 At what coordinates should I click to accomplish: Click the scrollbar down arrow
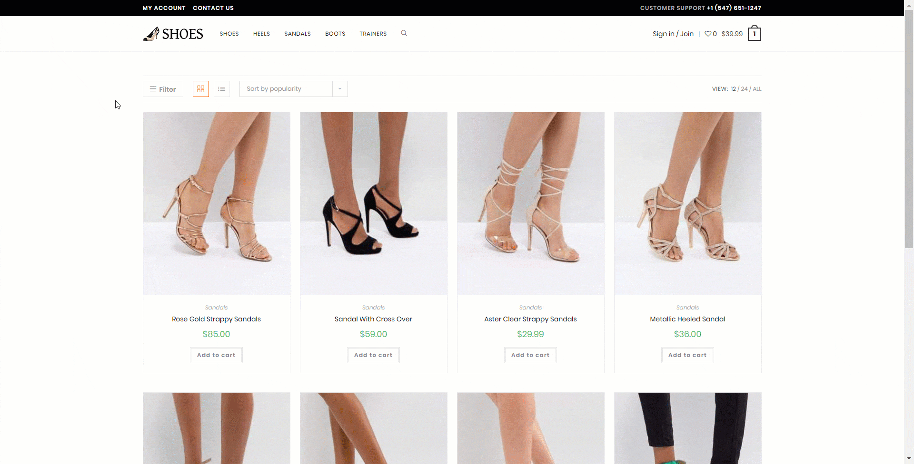(909, 459)
